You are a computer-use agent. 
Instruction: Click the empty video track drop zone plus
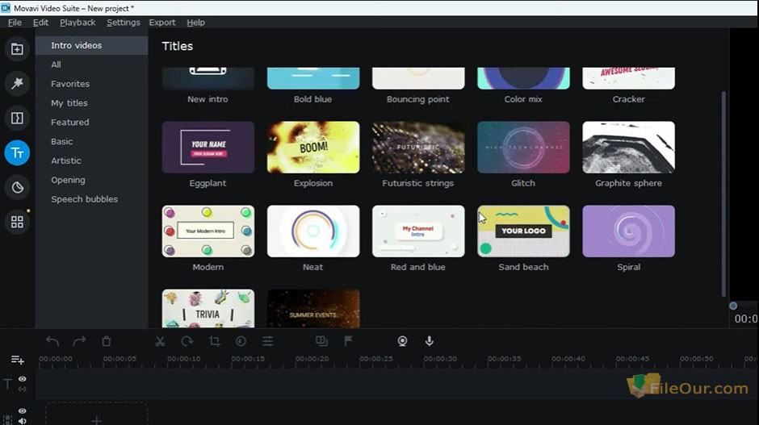[x=97, y=420]
